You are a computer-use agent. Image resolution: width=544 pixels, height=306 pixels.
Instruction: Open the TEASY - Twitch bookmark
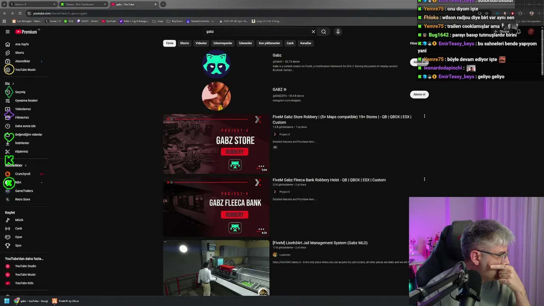(87, 21)
